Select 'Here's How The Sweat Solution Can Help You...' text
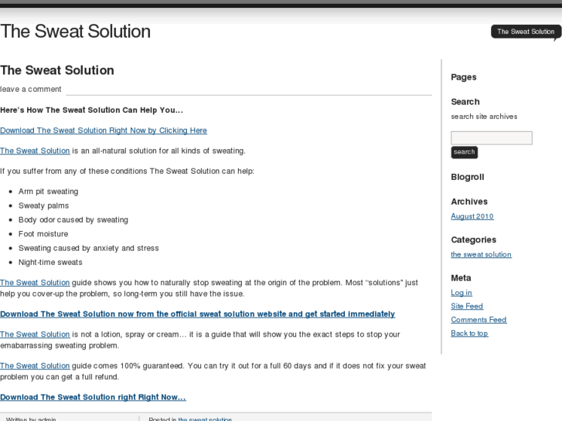The height and width of the screenshot is (421, 562). point(91,110)
